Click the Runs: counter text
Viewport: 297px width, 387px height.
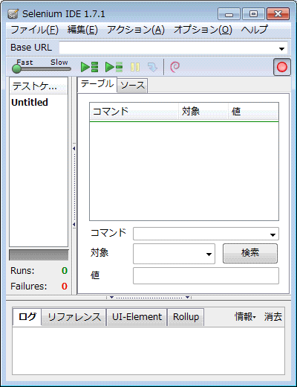[x=22, y=271]
